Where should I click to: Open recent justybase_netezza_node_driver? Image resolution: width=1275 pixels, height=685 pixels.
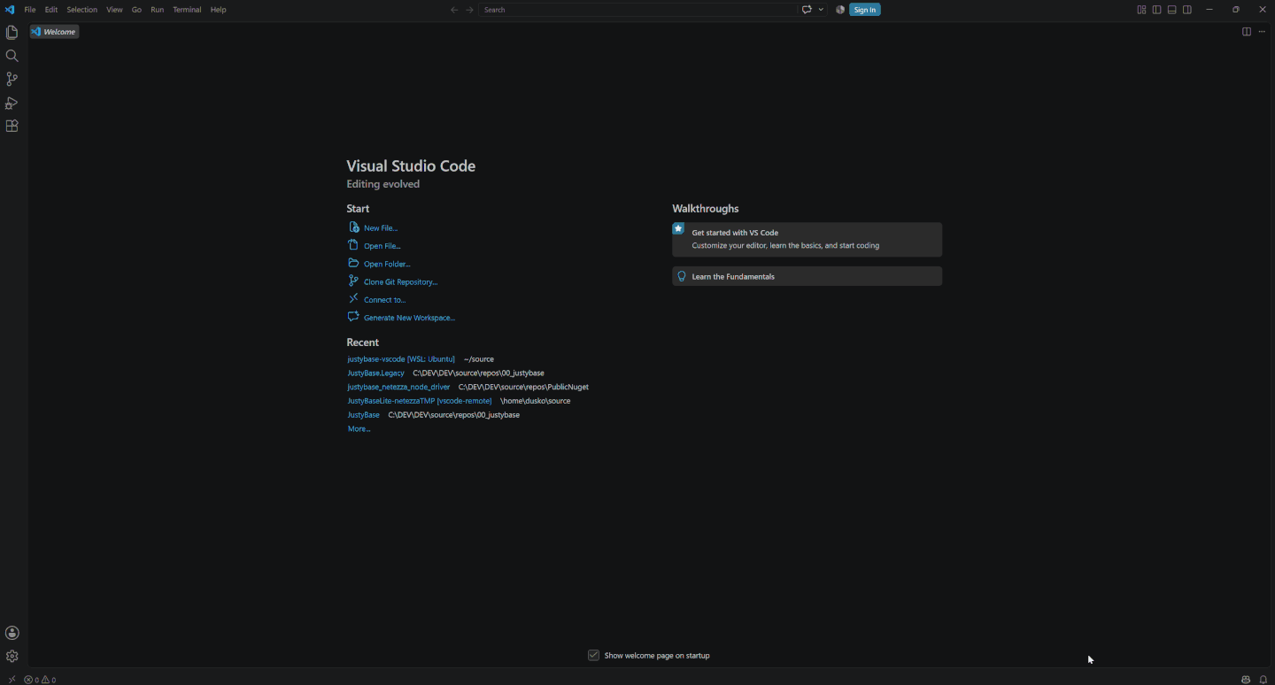tap(398, 388)
